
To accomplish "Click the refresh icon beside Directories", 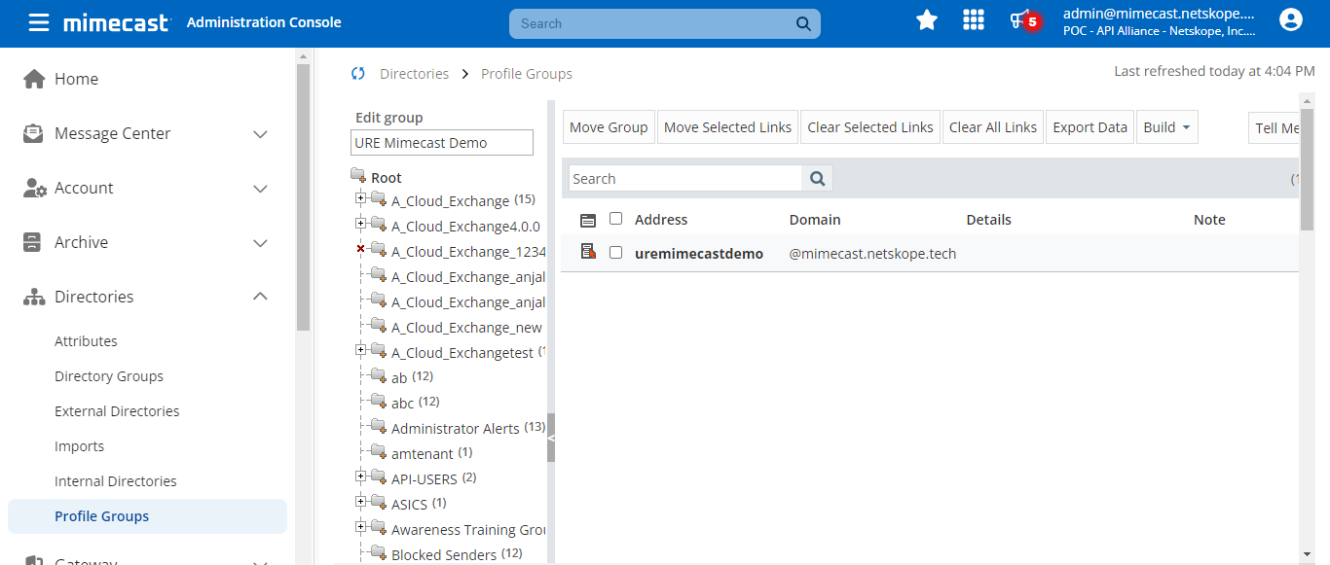I will 358,74.
